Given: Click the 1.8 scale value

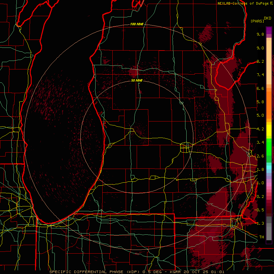Looking at the screenshot, I should coord(260,170).
